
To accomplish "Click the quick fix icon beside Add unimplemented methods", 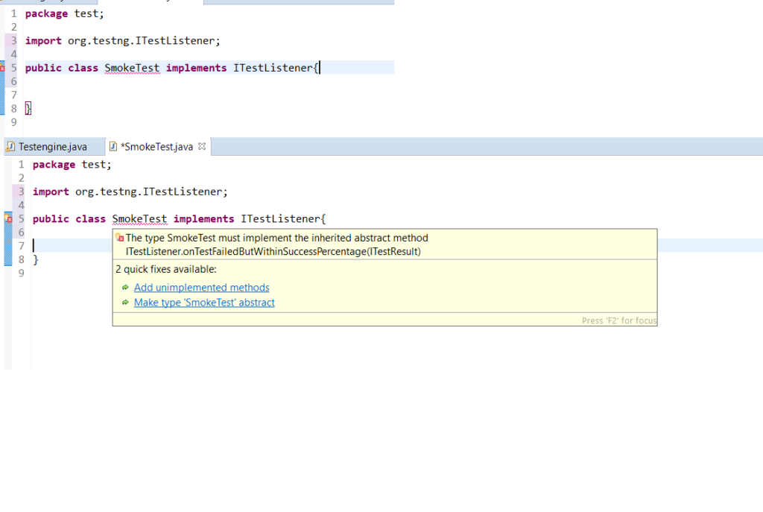I will click(x=125, y=288).
